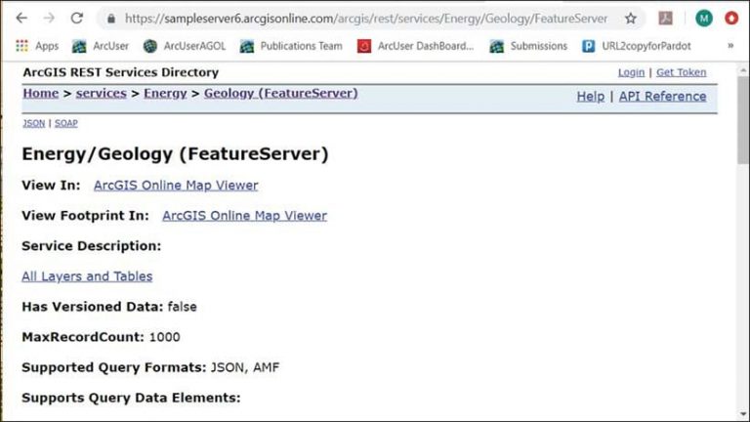The height and width of the screenshot is (422, 750).
Task: Open the Apps grid shortcut
Action: pyautogui.click(x=37, y=46)
